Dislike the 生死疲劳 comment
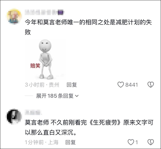Image resolution: width=161 pixels, height=149 pixels. 151,142
